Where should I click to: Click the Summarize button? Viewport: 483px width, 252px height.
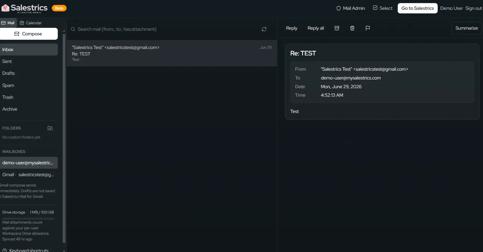(x=466, y=28)
